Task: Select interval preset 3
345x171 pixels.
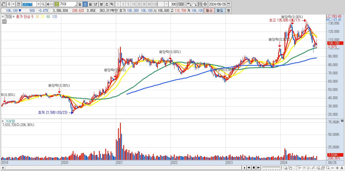Action: 123,4
